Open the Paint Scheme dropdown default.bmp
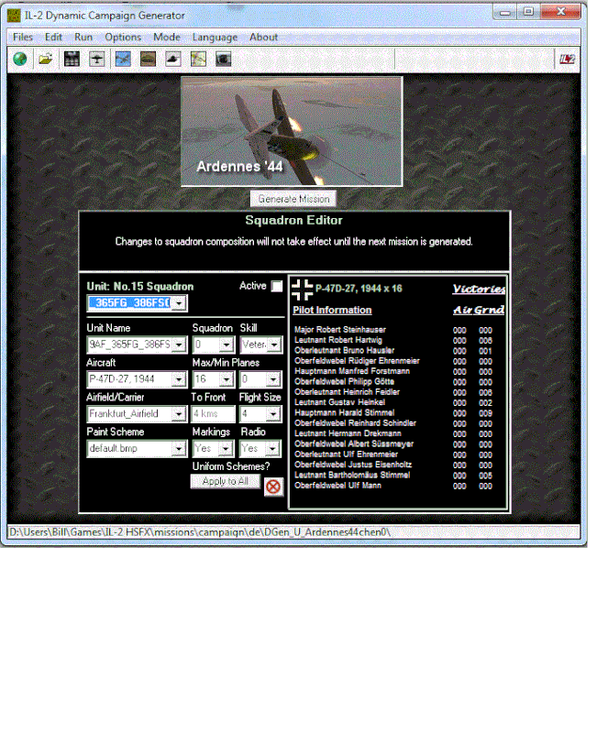 coord(179,449)
